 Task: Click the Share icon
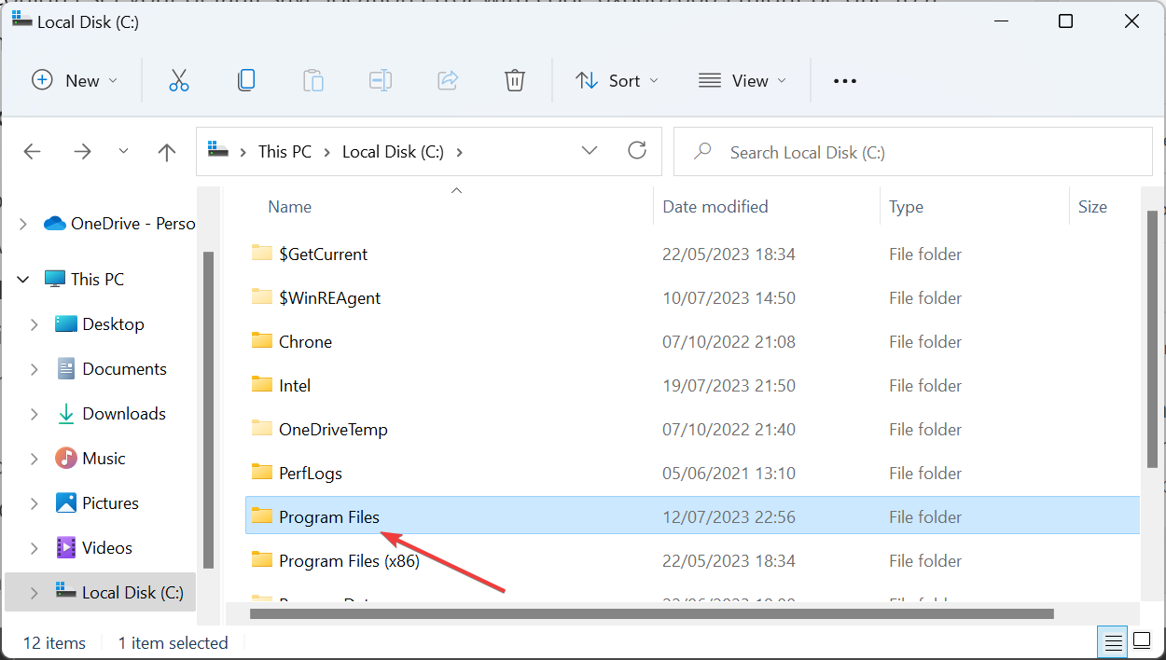click(x=448, y=80)
